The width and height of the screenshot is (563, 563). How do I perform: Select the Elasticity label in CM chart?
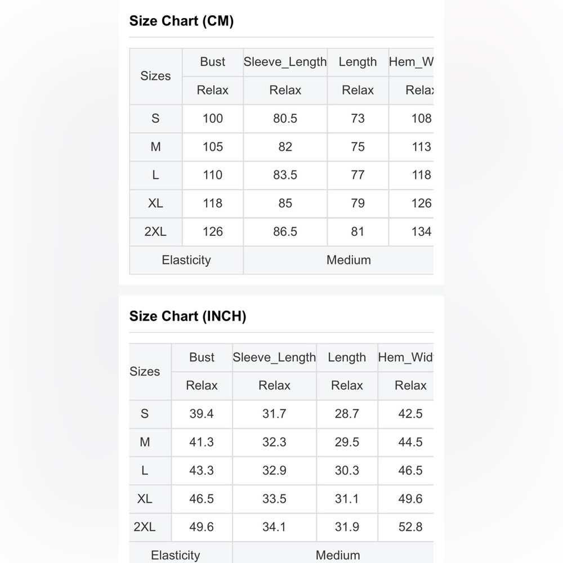(x=186, y=260)
